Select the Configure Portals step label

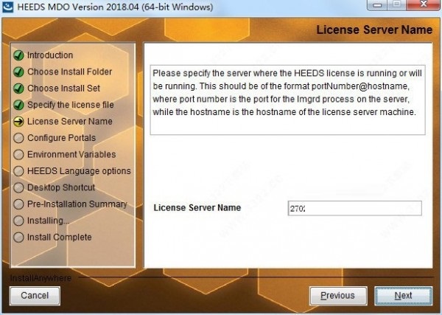[61, 138]
